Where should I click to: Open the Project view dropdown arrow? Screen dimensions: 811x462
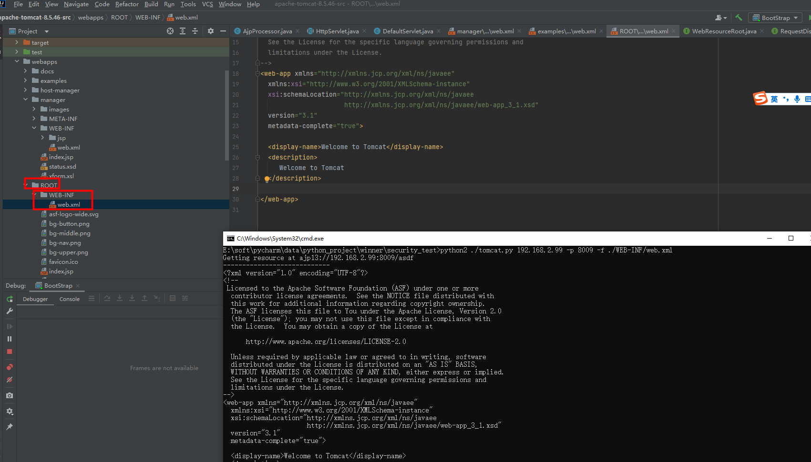click(x=47, y=31)
